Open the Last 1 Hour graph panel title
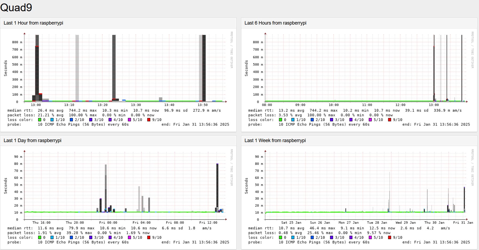 click(x=33, y=23)
